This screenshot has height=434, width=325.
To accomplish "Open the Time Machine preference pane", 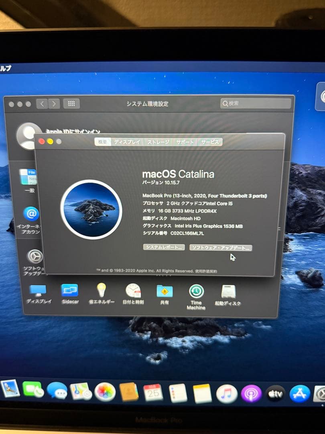I will point(195,290).
